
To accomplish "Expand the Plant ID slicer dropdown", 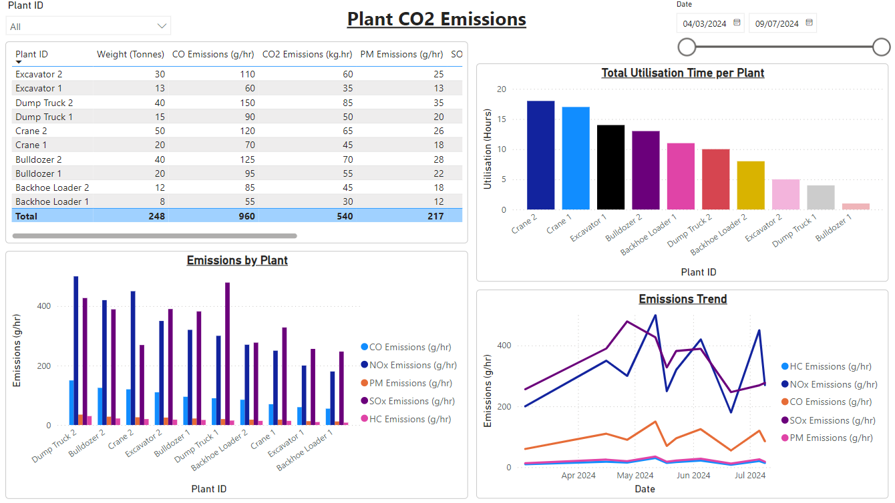I will pyautogui.click(x=88, y=26).
